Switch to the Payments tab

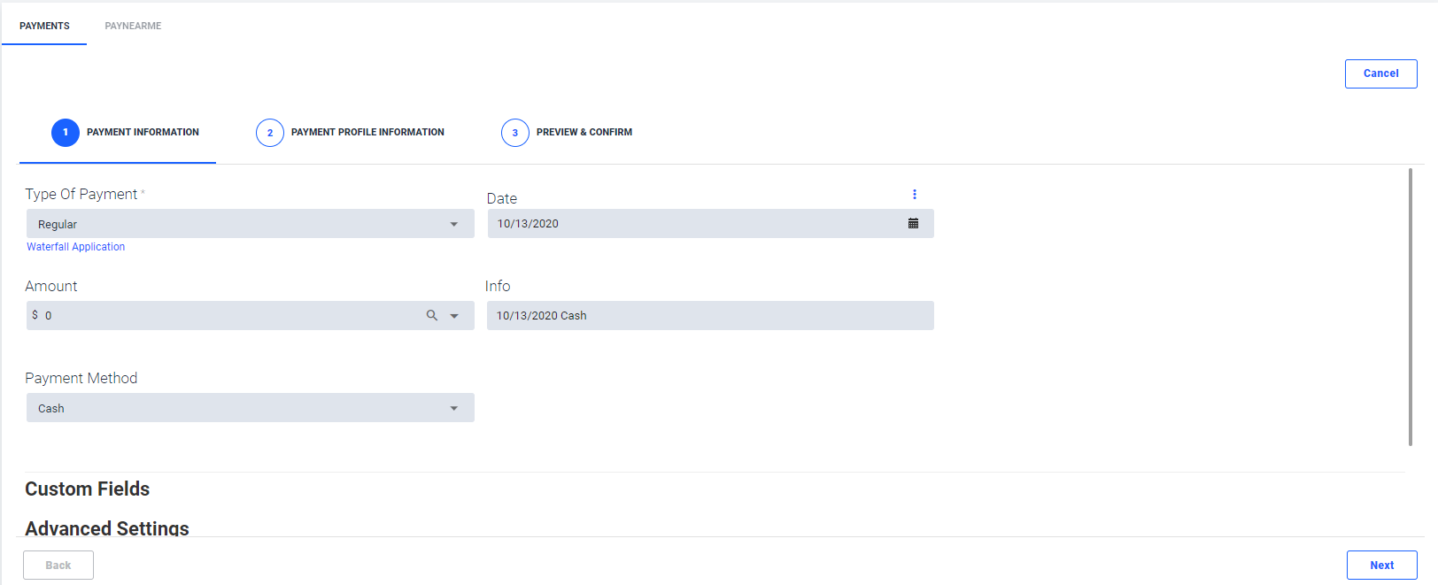coord(44,26)
